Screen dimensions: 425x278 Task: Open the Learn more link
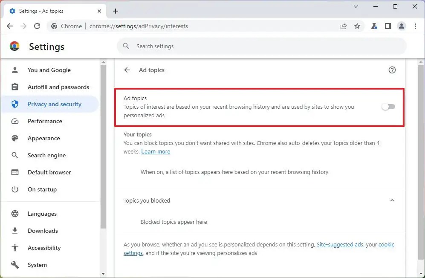point(156,151)
